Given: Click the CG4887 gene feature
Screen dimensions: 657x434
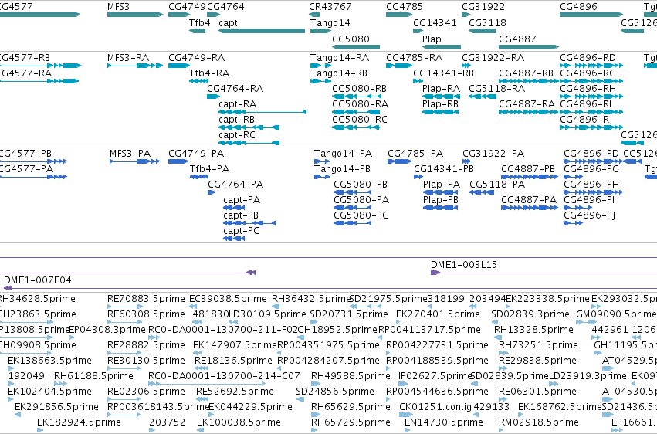Looking at the screenshot, I should (x=529, y=47).
